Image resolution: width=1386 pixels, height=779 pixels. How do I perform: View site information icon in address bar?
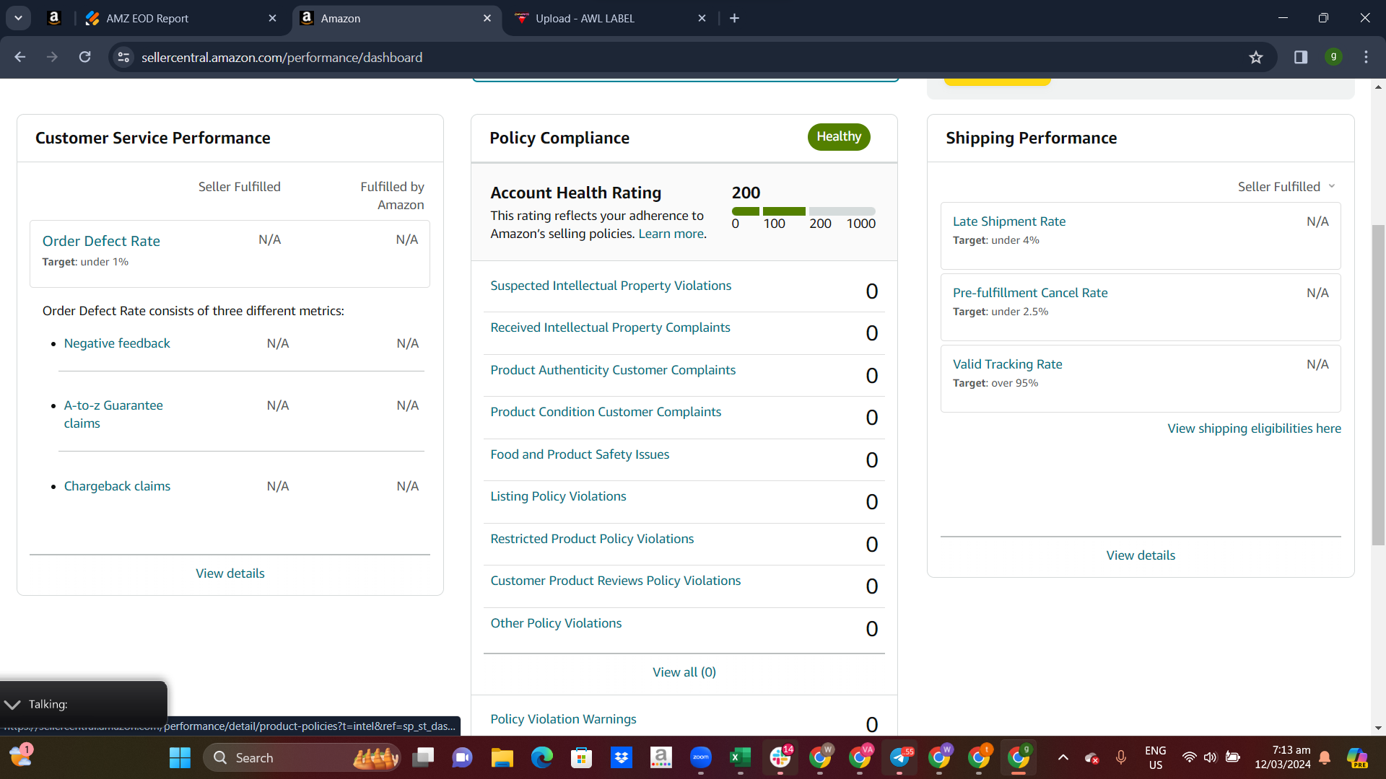[124, 57]
